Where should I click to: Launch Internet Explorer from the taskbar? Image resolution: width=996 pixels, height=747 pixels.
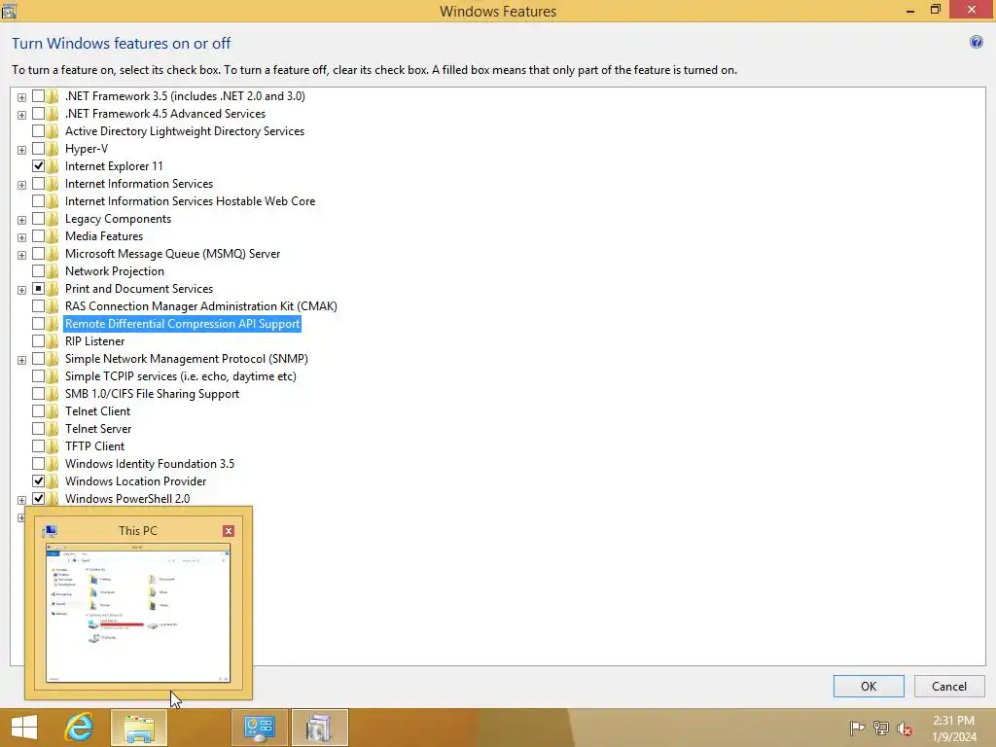tap(80, 728)
